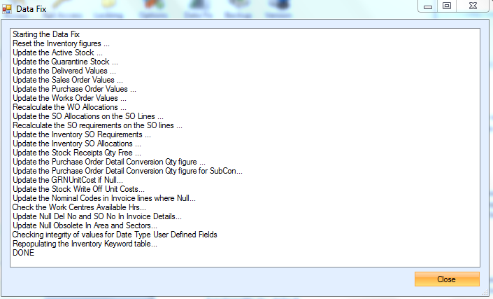Screen dimensions: 493x299
Task: Select 'Update the GRNUnitCost if Null...' line
Action: 68,180
